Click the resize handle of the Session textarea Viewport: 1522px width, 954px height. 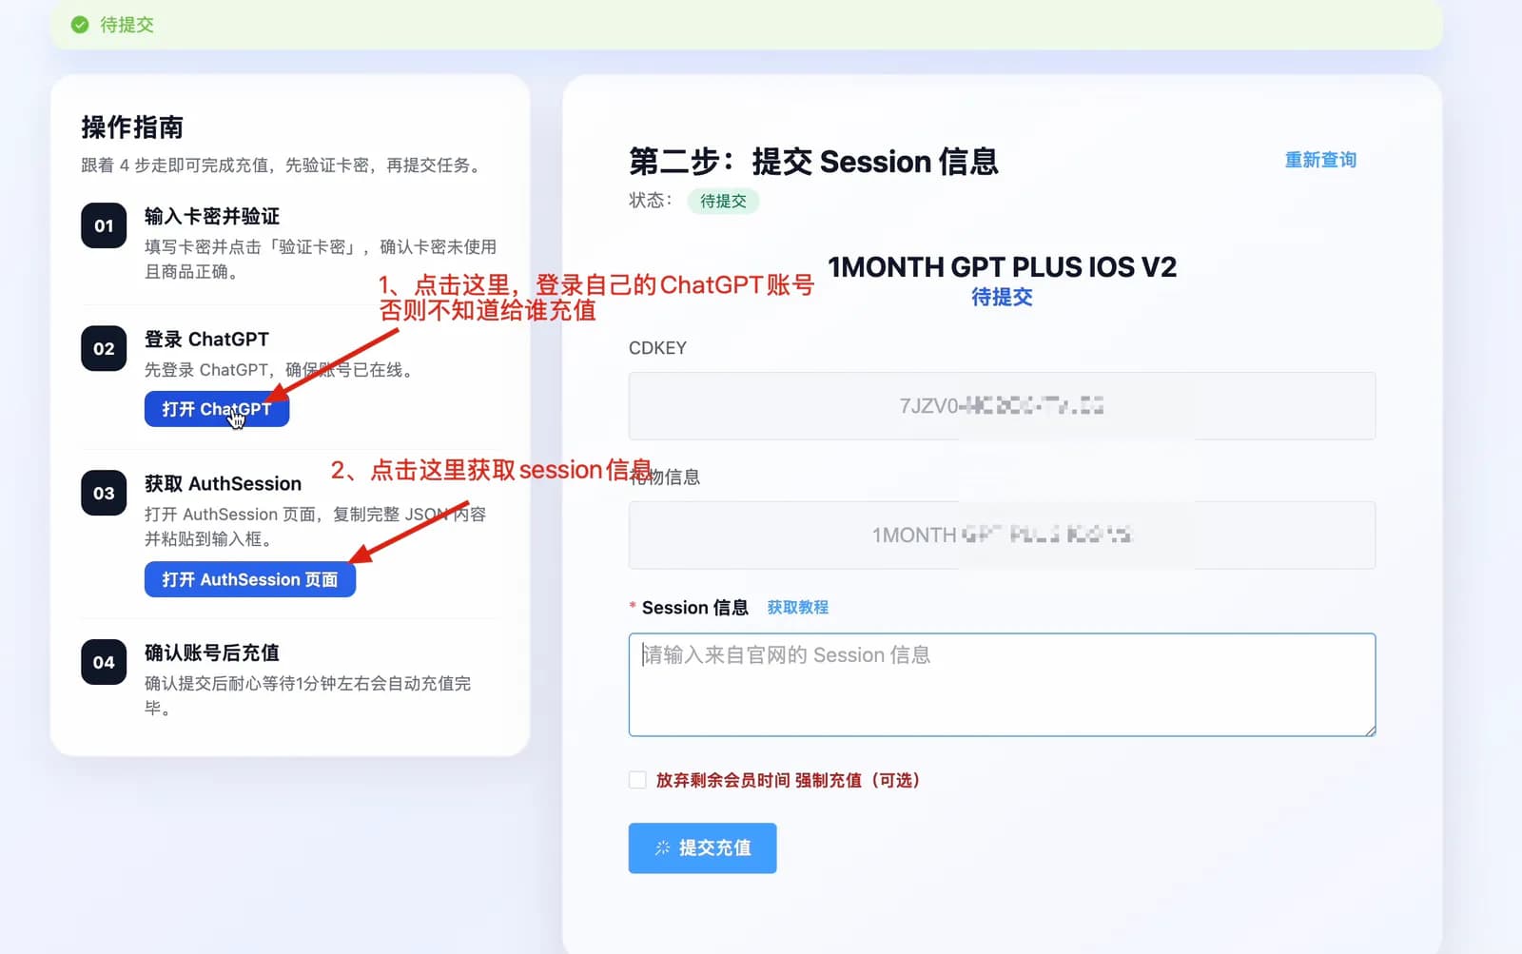coord(1370,730)
